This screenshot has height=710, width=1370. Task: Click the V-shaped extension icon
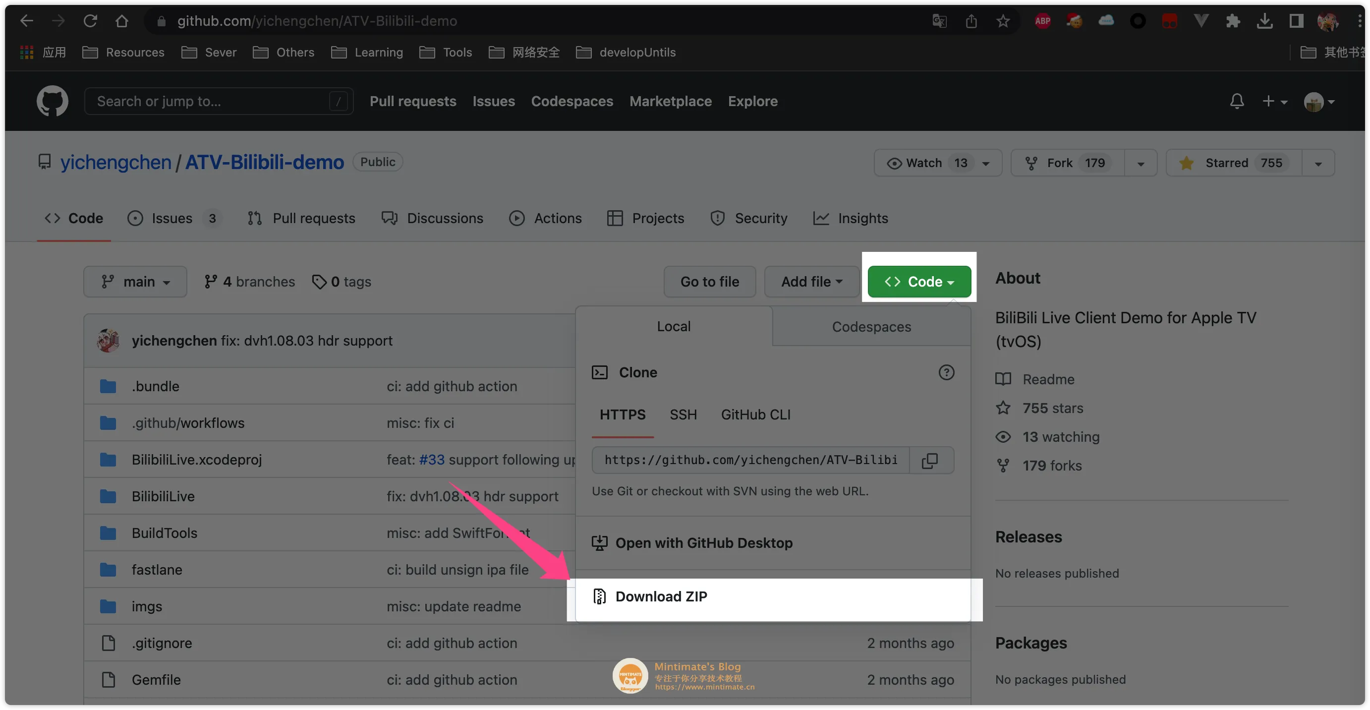pyautogui.click(x=1201, y=21)
